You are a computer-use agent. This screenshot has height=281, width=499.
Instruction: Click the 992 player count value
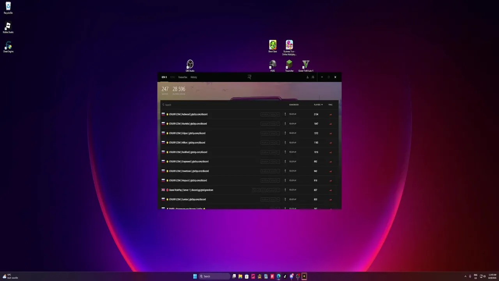[x=315, y=162]
